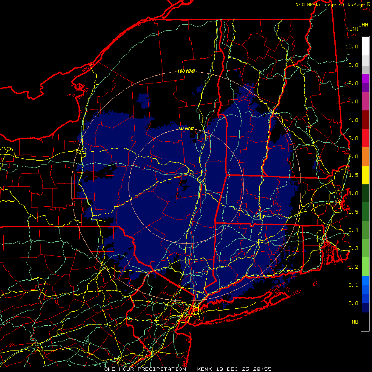372x372 pixels.
Task: Click the 0.4 legend value
Action: pos(353,230)
